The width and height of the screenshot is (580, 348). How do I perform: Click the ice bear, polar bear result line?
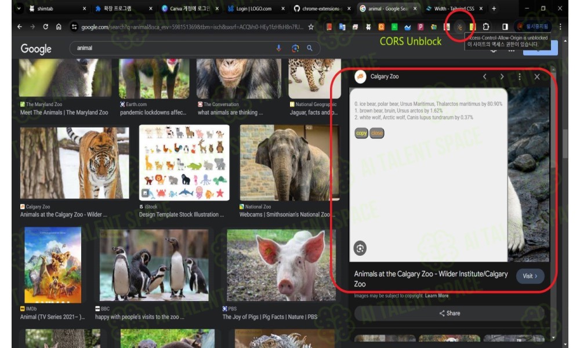coord(429,104)
